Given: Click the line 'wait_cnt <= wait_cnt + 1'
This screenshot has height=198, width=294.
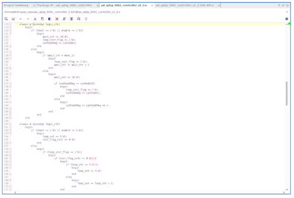Looking at the screenshot, I should [72, 65].
